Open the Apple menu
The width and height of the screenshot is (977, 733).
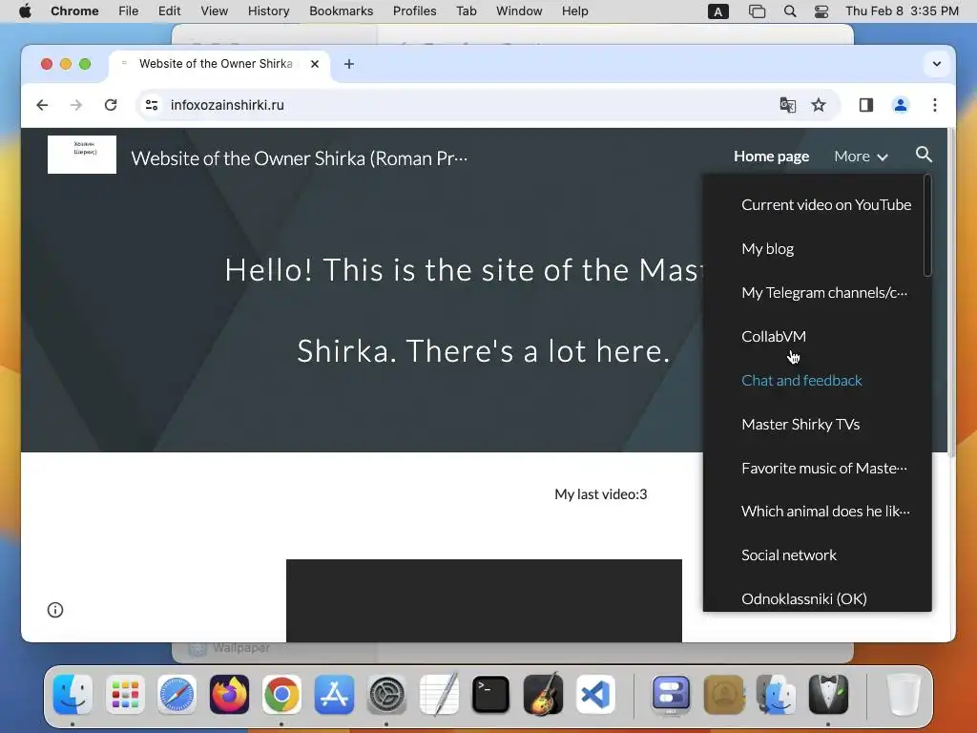pyautogui.click(x=25, y=11)
